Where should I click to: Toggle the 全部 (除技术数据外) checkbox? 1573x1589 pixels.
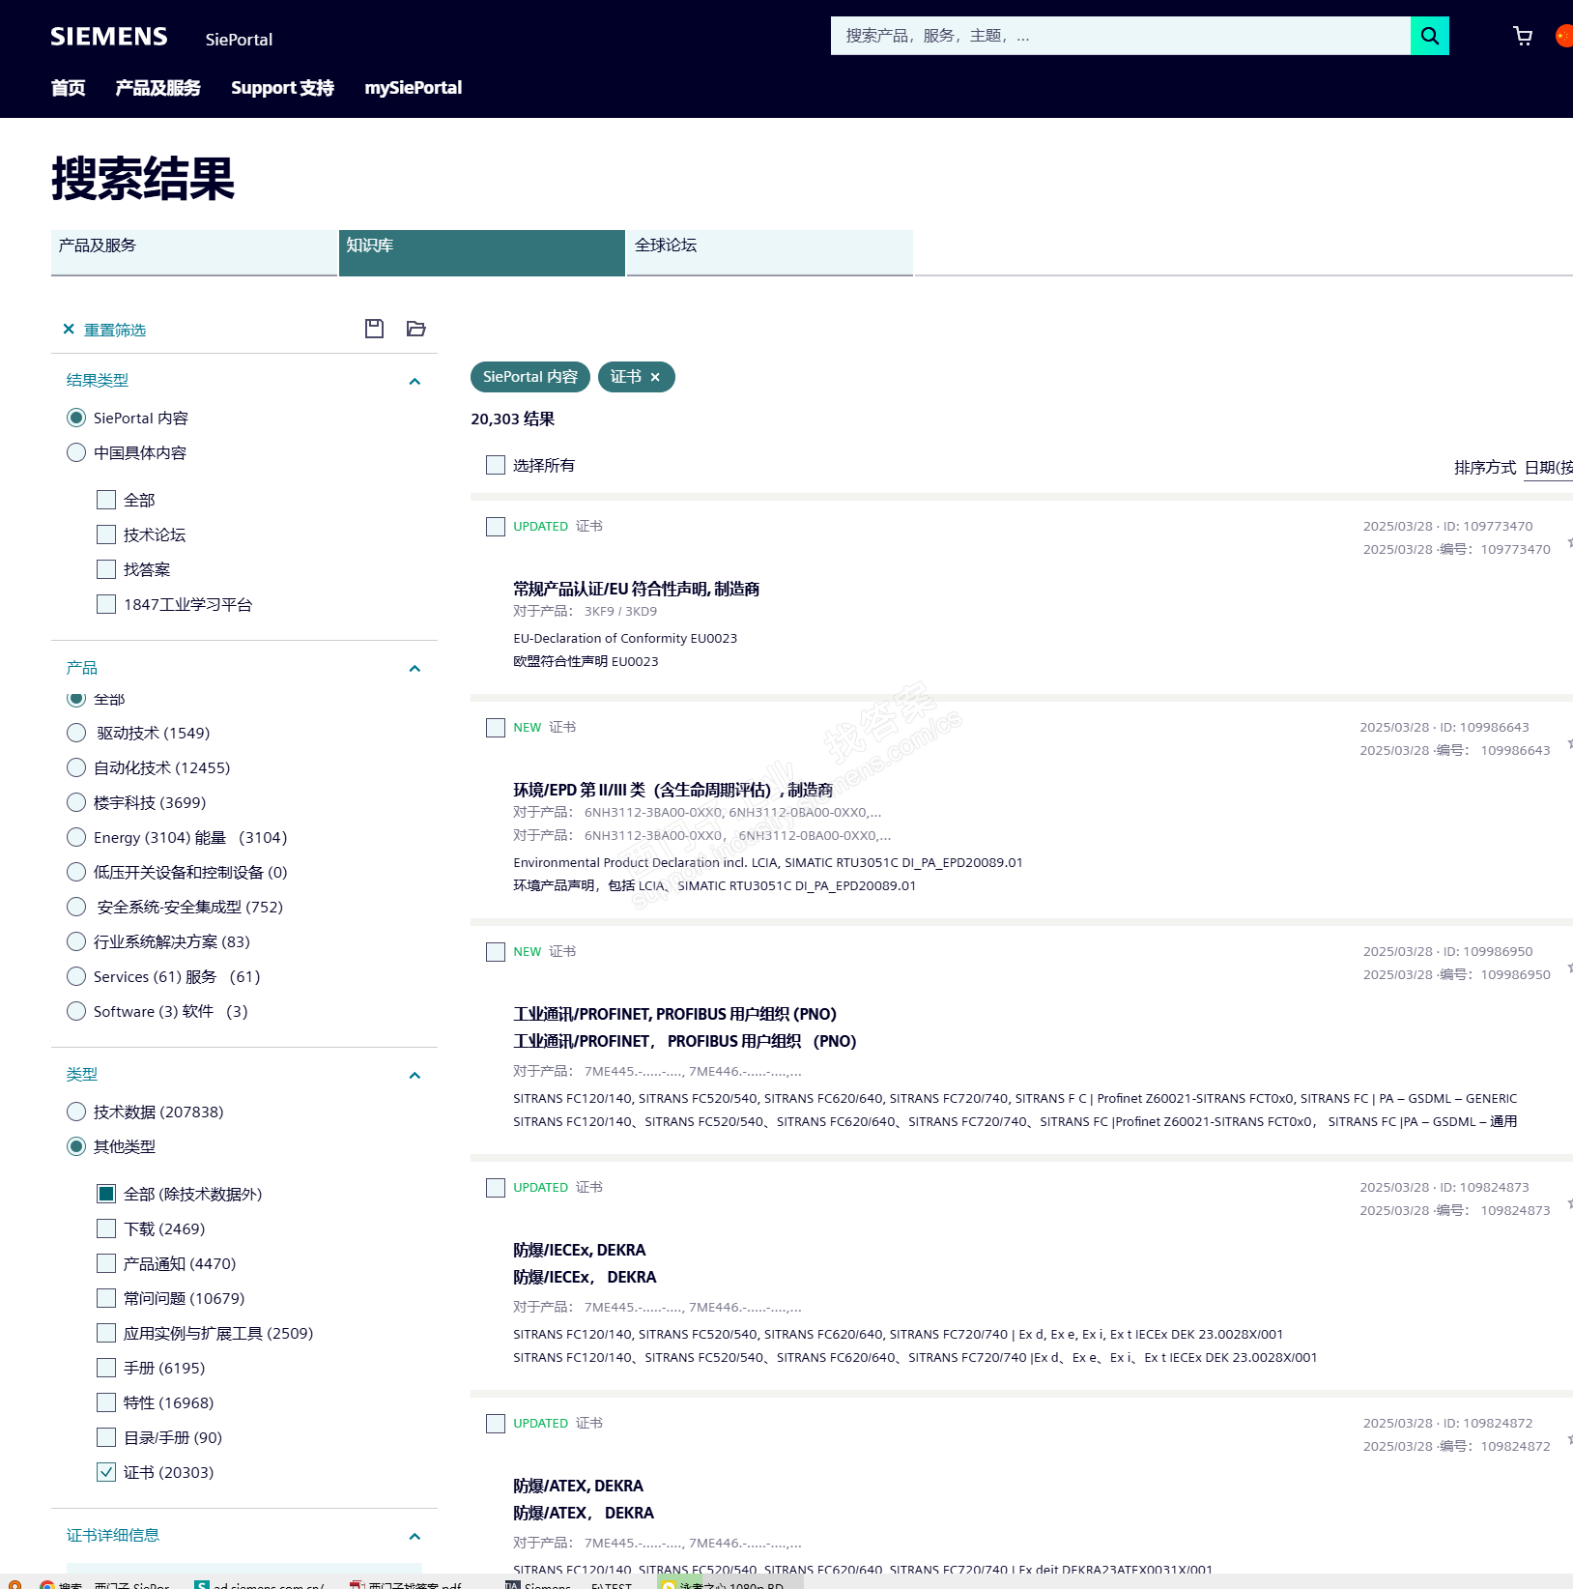tap(106, 1194)
